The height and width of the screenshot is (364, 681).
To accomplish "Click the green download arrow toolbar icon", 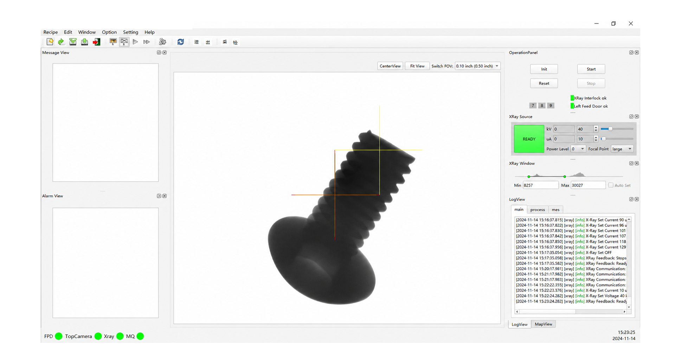I will pyautogui.click(x=84, y=42).
